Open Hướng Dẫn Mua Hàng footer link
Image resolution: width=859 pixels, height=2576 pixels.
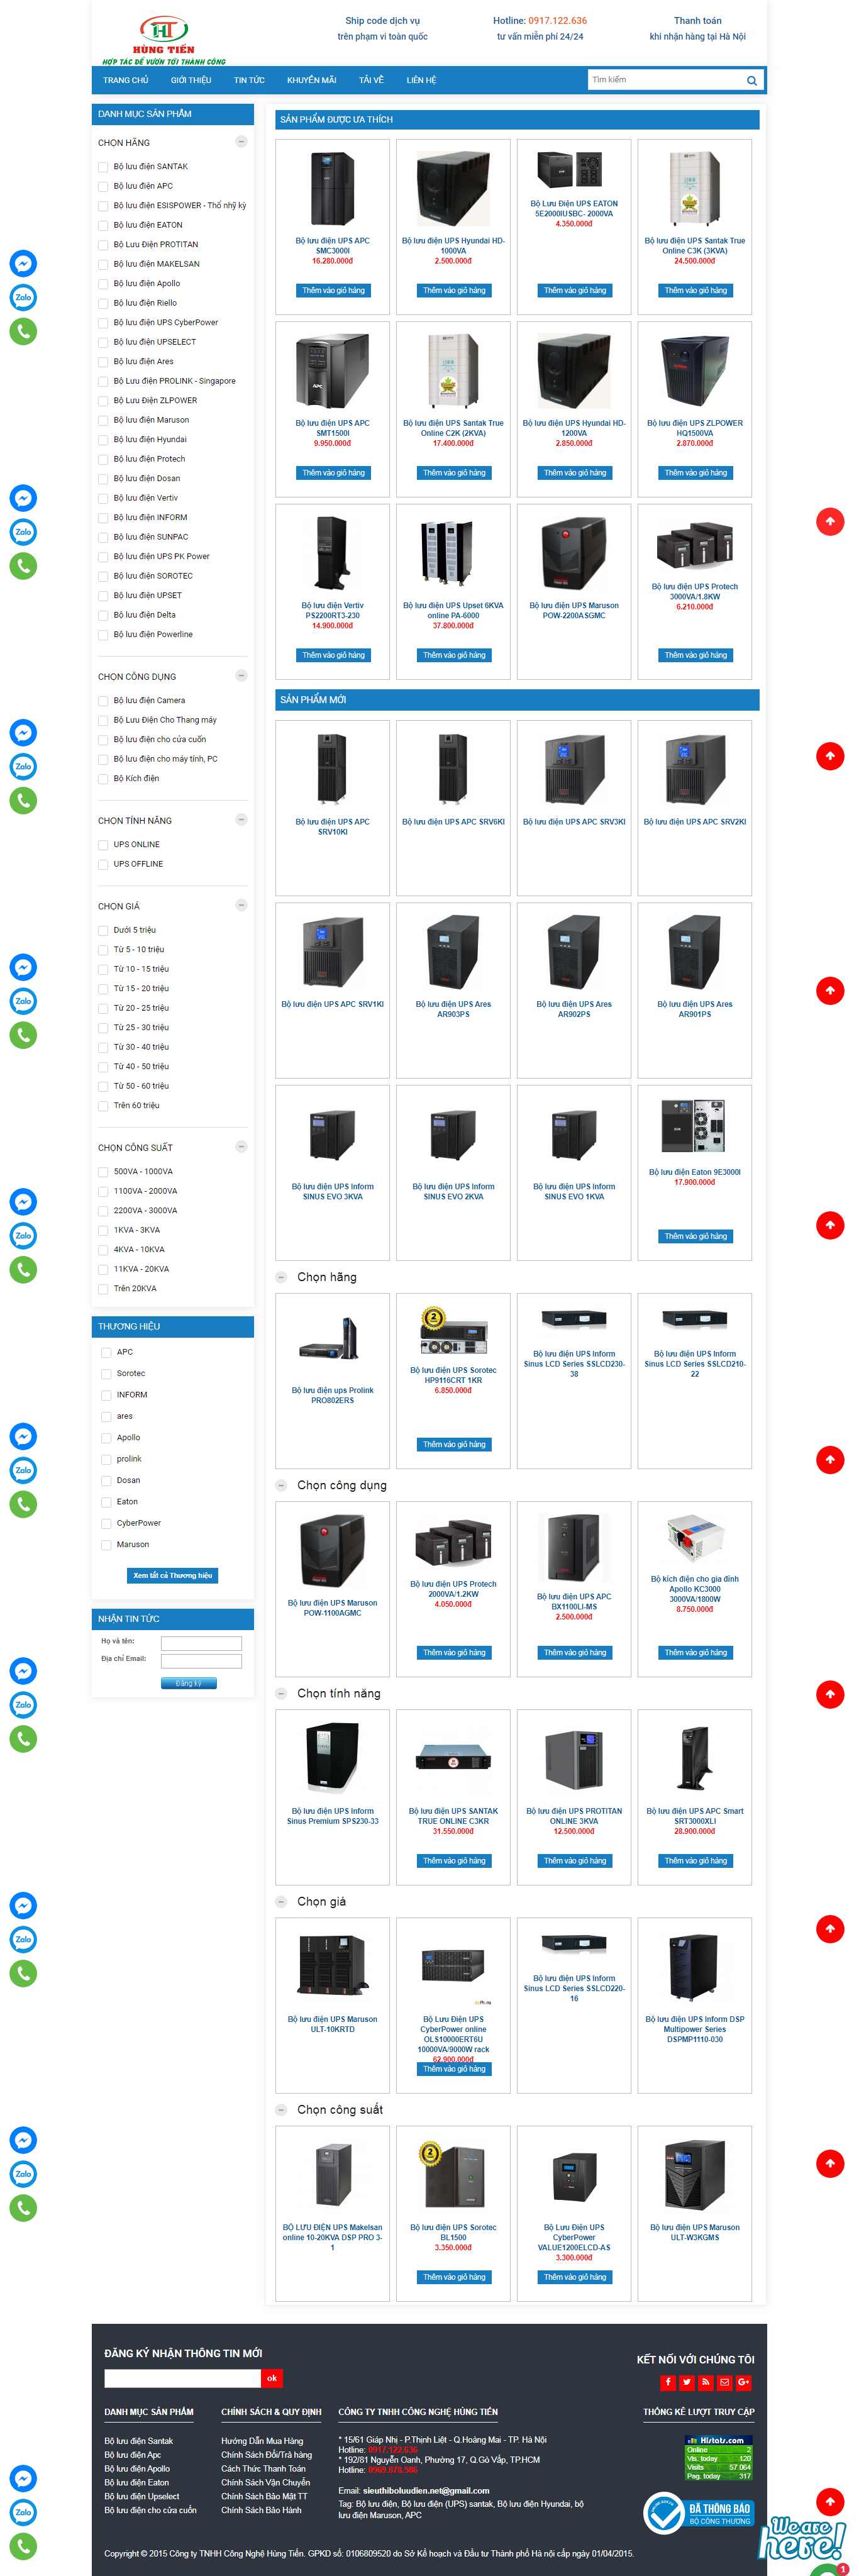[262, 2441]
